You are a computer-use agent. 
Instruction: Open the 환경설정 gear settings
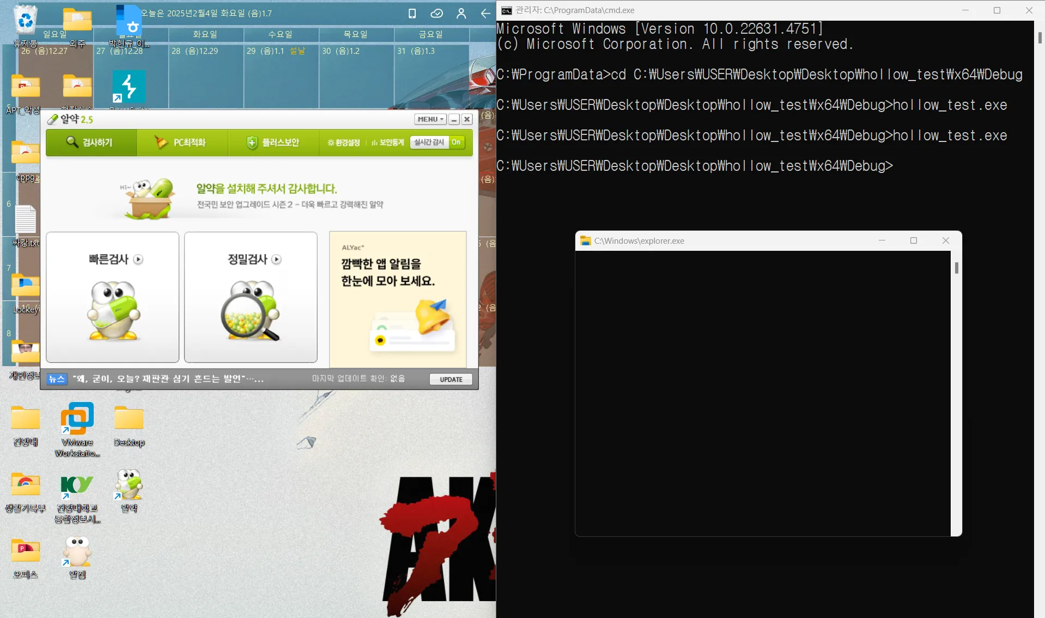pyautogui.click(x=343, y=143)
